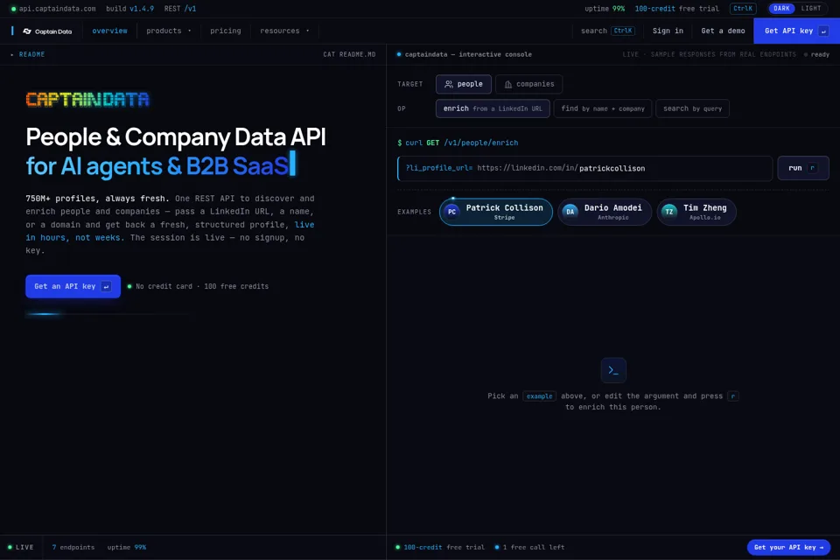Click the terminal prompt icon in console
840x560 pixels.
[x=613, y=370]
